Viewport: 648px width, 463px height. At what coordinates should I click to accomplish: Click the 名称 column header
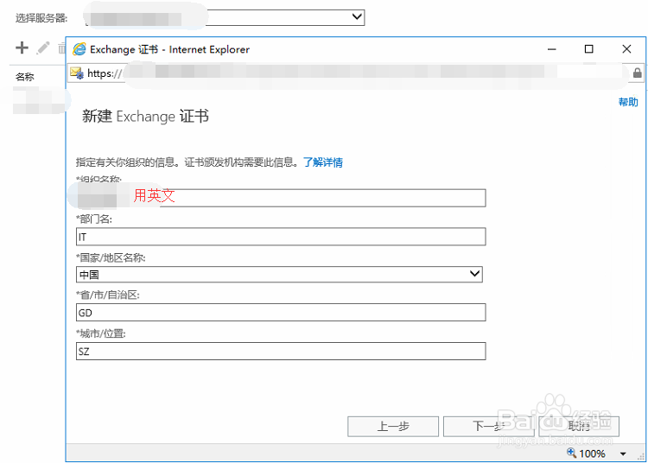coord(25,77)
